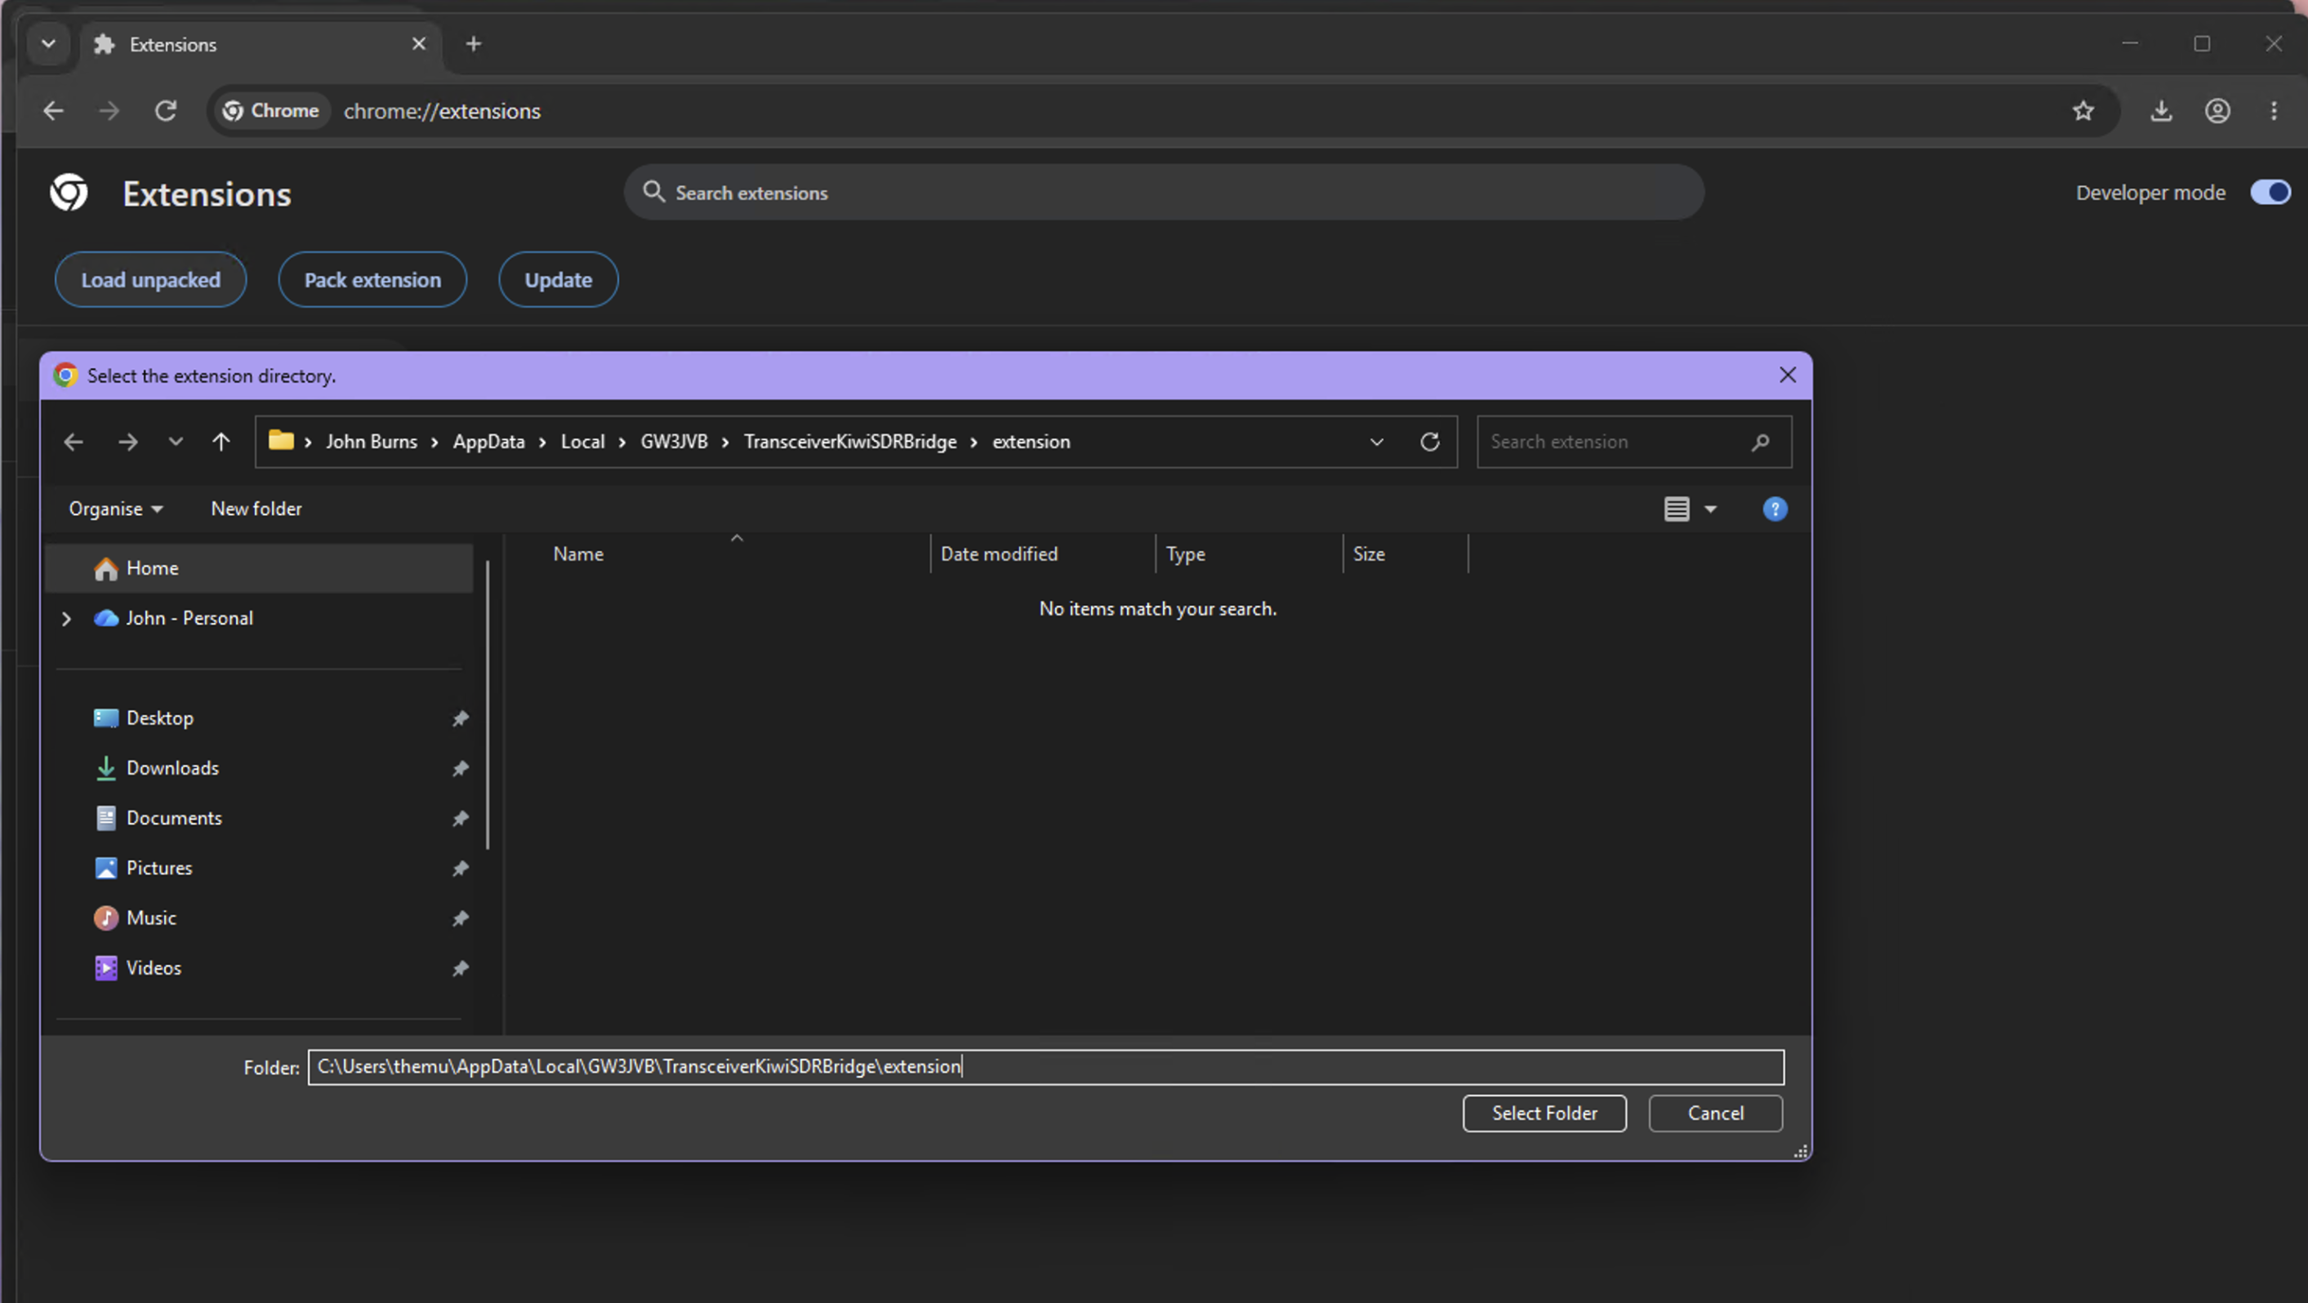The width and height of the screenshot is (2308, 1303).
Task: Expand chevron after TransceiverKiwiSDRBridge breadcrumb
Action: (x=973, y=442)
